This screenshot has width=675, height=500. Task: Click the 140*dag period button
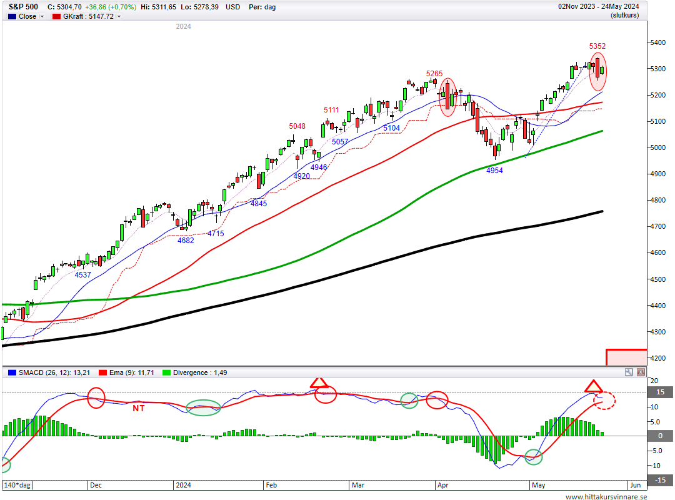17,485
